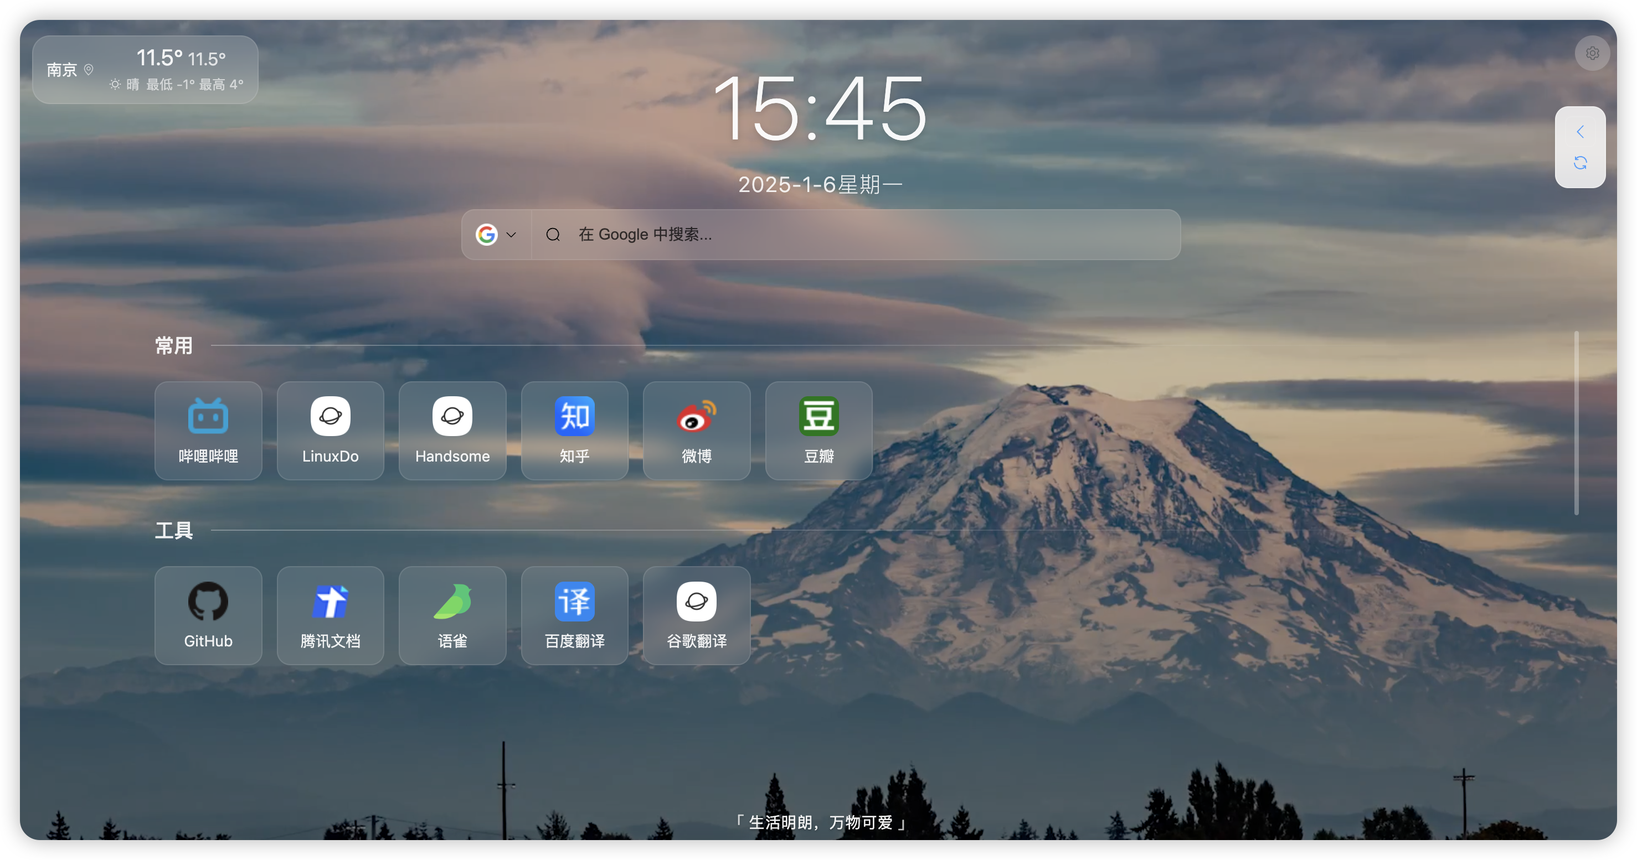1637x860 pixels.
Task: Collapse the side panel with left chevron
Action: [x=1580, y=132]
